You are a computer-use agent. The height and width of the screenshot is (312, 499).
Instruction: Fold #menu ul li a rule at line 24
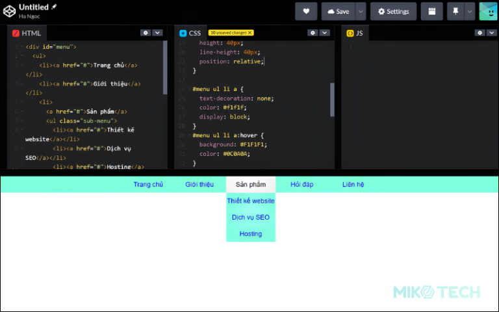pyautogui.click(x=189, y=89)
